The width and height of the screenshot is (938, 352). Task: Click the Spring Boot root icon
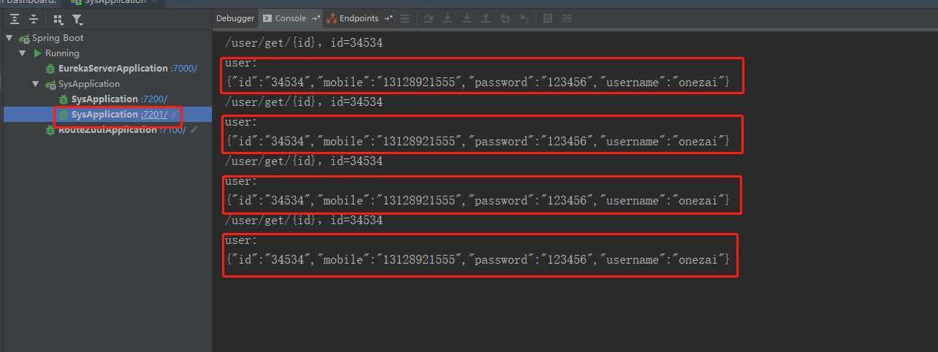[24, 38]
